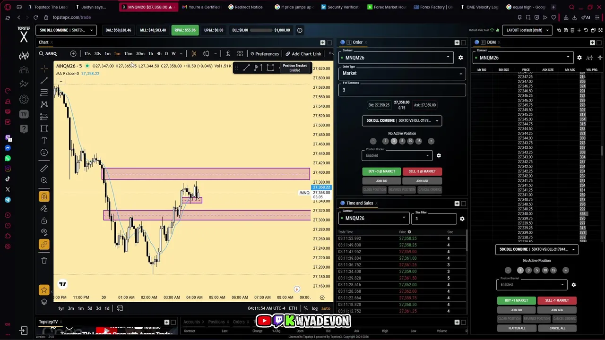Image resolution: width=605 pixels, height=340 pixels.
Task: Open chart Preferences
Action: click(265, 54)
